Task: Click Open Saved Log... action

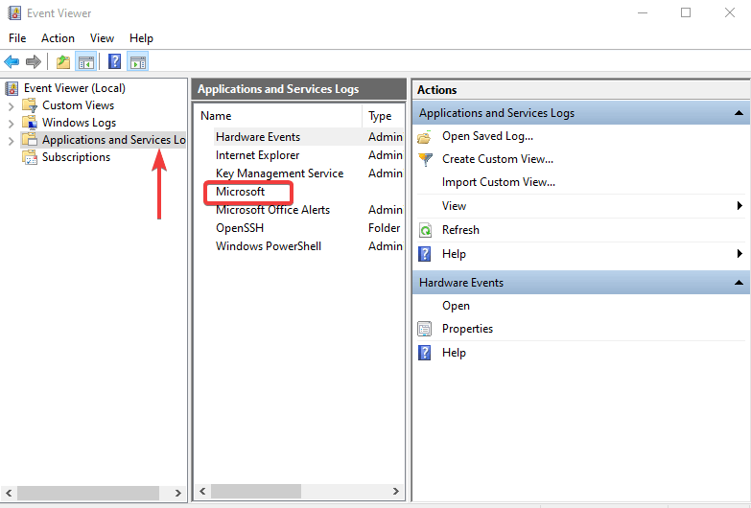Action: pos(487,136)
